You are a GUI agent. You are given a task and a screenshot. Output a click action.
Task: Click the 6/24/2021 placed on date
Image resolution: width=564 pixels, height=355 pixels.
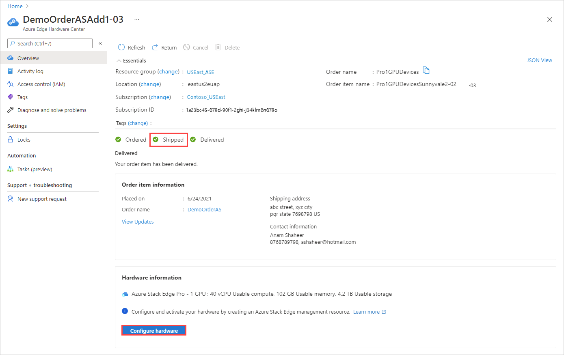click(x=199, y=198)
